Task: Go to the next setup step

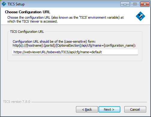Action: (109, 109)
